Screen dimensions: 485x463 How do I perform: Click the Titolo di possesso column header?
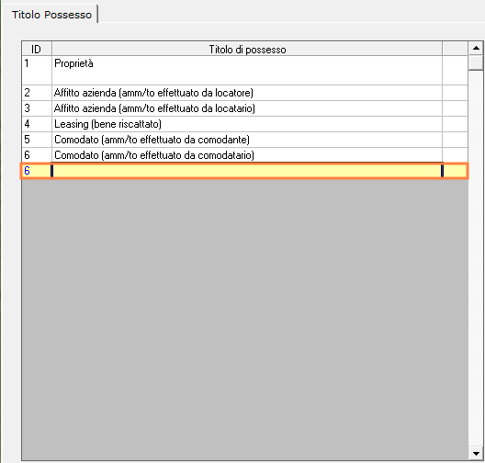247,50
